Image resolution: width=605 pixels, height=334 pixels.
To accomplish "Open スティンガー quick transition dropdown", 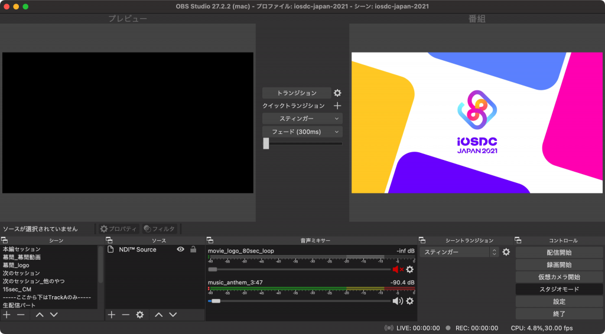I will click(x=302, y=119).
